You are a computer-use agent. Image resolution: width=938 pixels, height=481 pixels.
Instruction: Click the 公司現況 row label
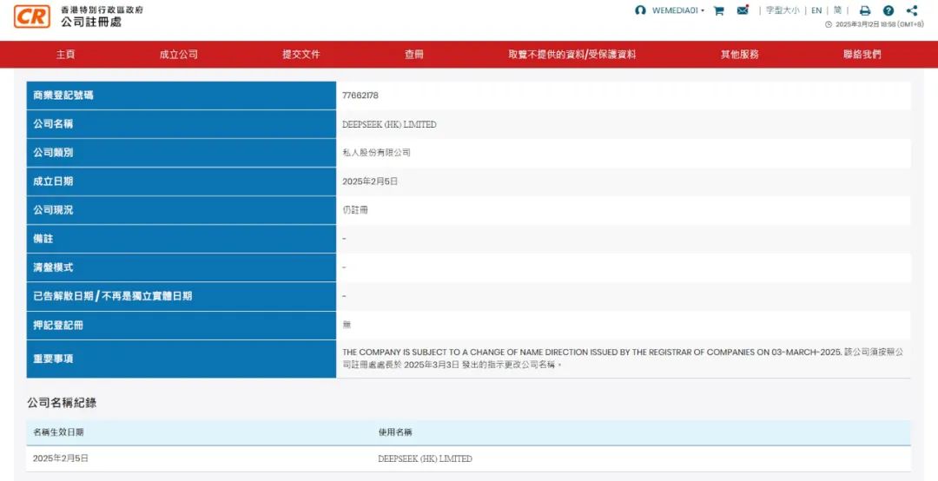(x=53, y=210)
